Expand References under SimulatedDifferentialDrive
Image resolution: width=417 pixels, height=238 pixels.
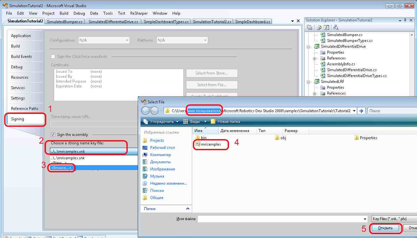click(315, 59)
